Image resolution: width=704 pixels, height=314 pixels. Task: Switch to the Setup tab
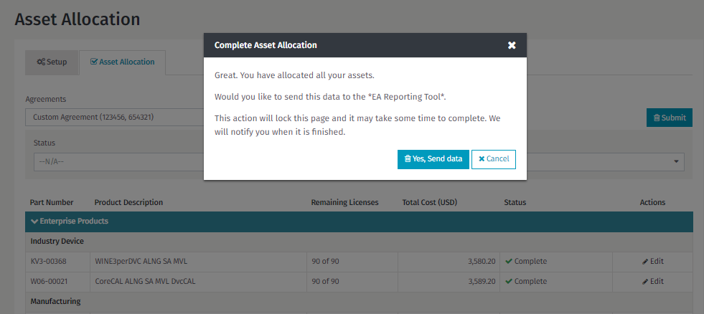click(52, 62)
